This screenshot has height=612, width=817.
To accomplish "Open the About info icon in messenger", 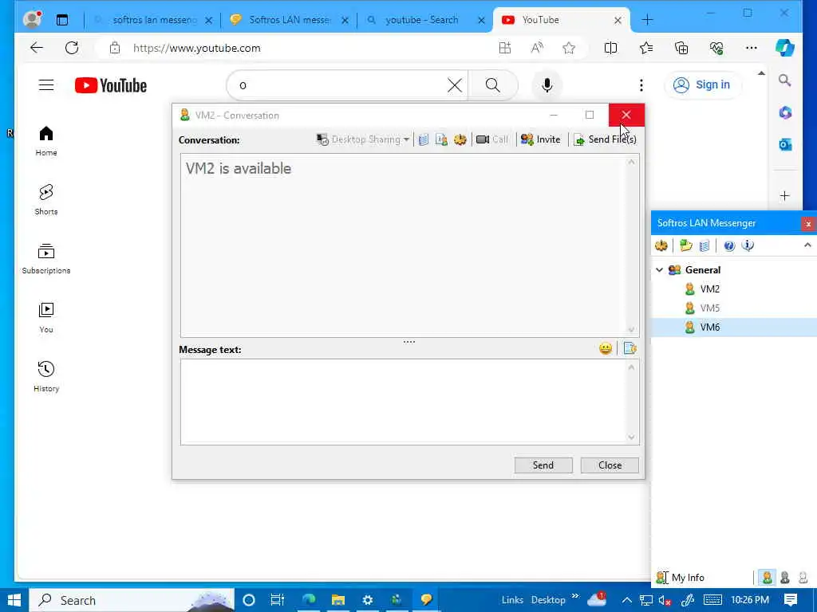I will coord(748,245).
